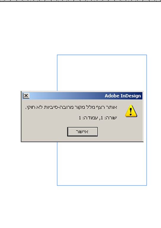
Task: Click the blank page area below the dialog
Action: pyautogui.click(x=102, y=164)
